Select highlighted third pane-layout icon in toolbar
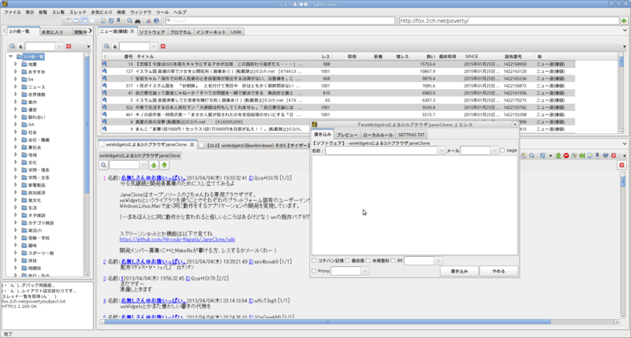Image resolution: width=631 pixels, height=338 pixels. click(x=84, y=20)
